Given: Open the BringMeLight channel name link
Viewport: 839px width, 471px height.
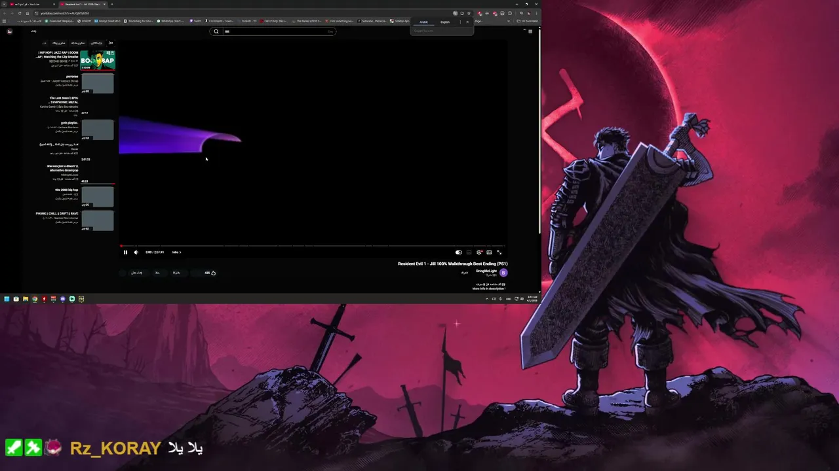Looking at the screenshot, I should click(x=486, y=271).
